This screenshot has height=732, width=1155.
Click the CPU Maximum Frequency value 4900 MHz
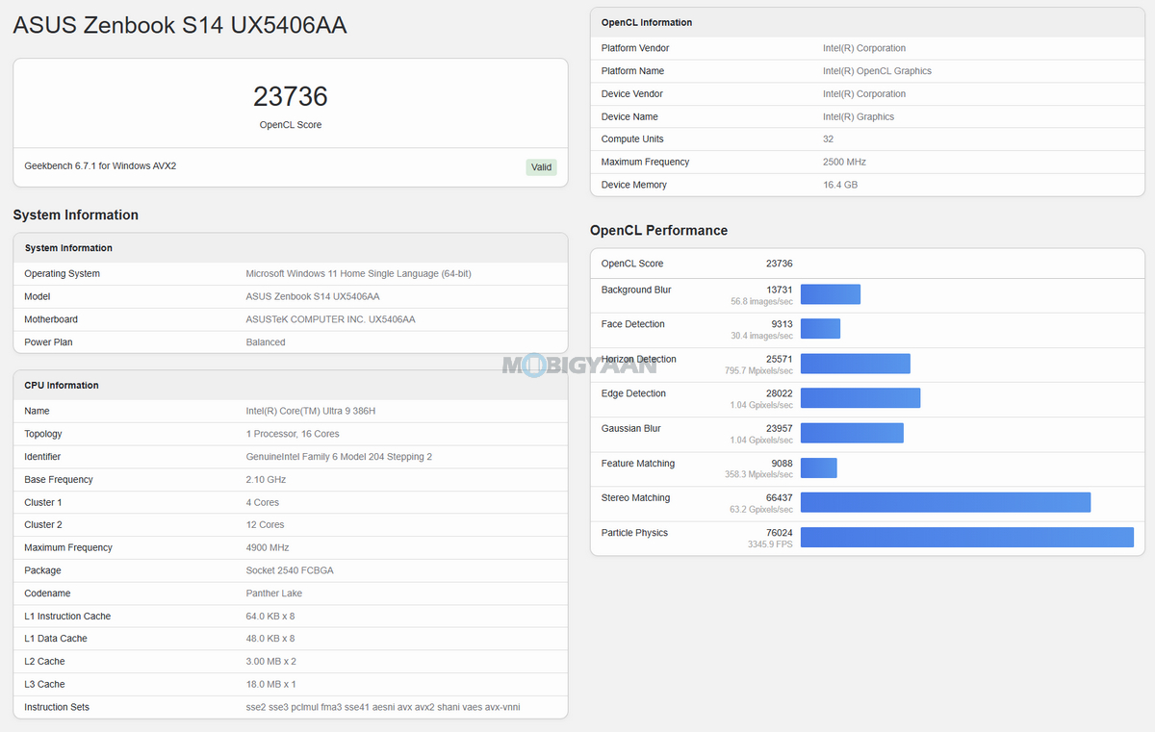(x=268, y=547)
